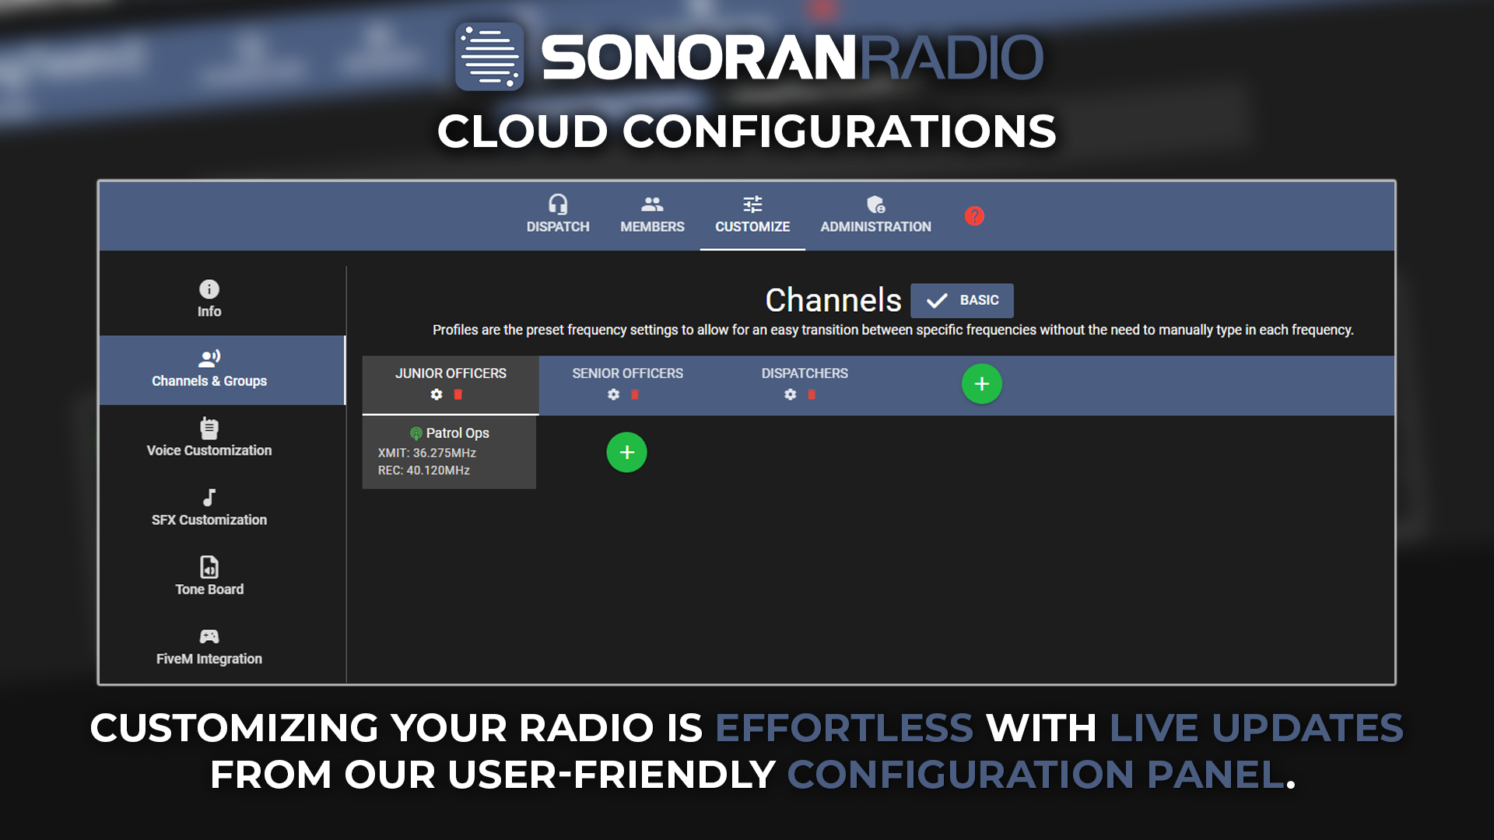This screenshot has height=840, width=1494.
Task: Open Junior Officers gear settings
Action: [437, 394]
